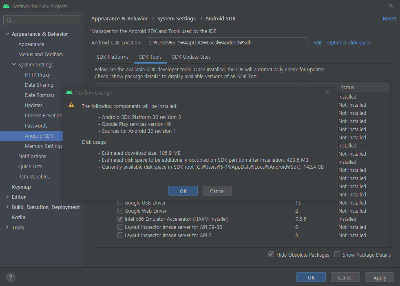400x286 pixels.
Task: Open Quick Lists settings
Action: coord(30,167)
